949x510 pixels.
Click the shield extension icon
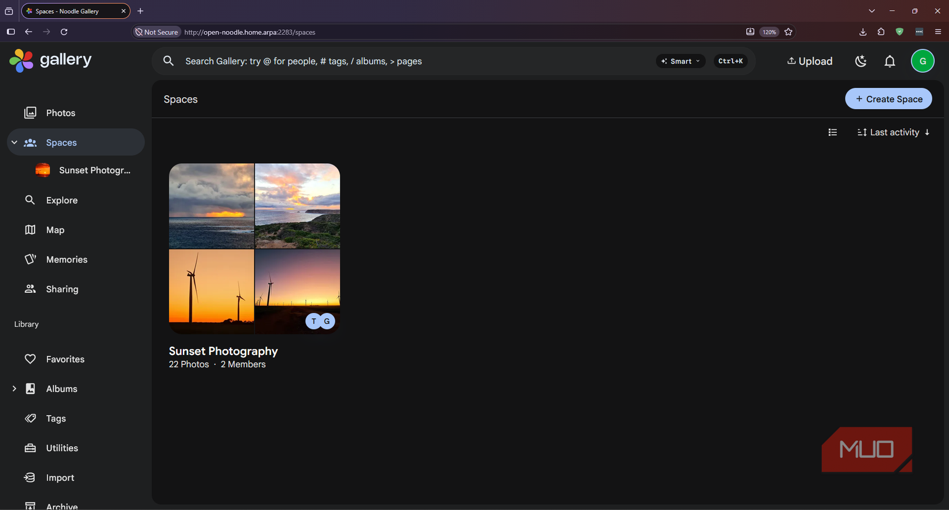[x=900, y=32]
